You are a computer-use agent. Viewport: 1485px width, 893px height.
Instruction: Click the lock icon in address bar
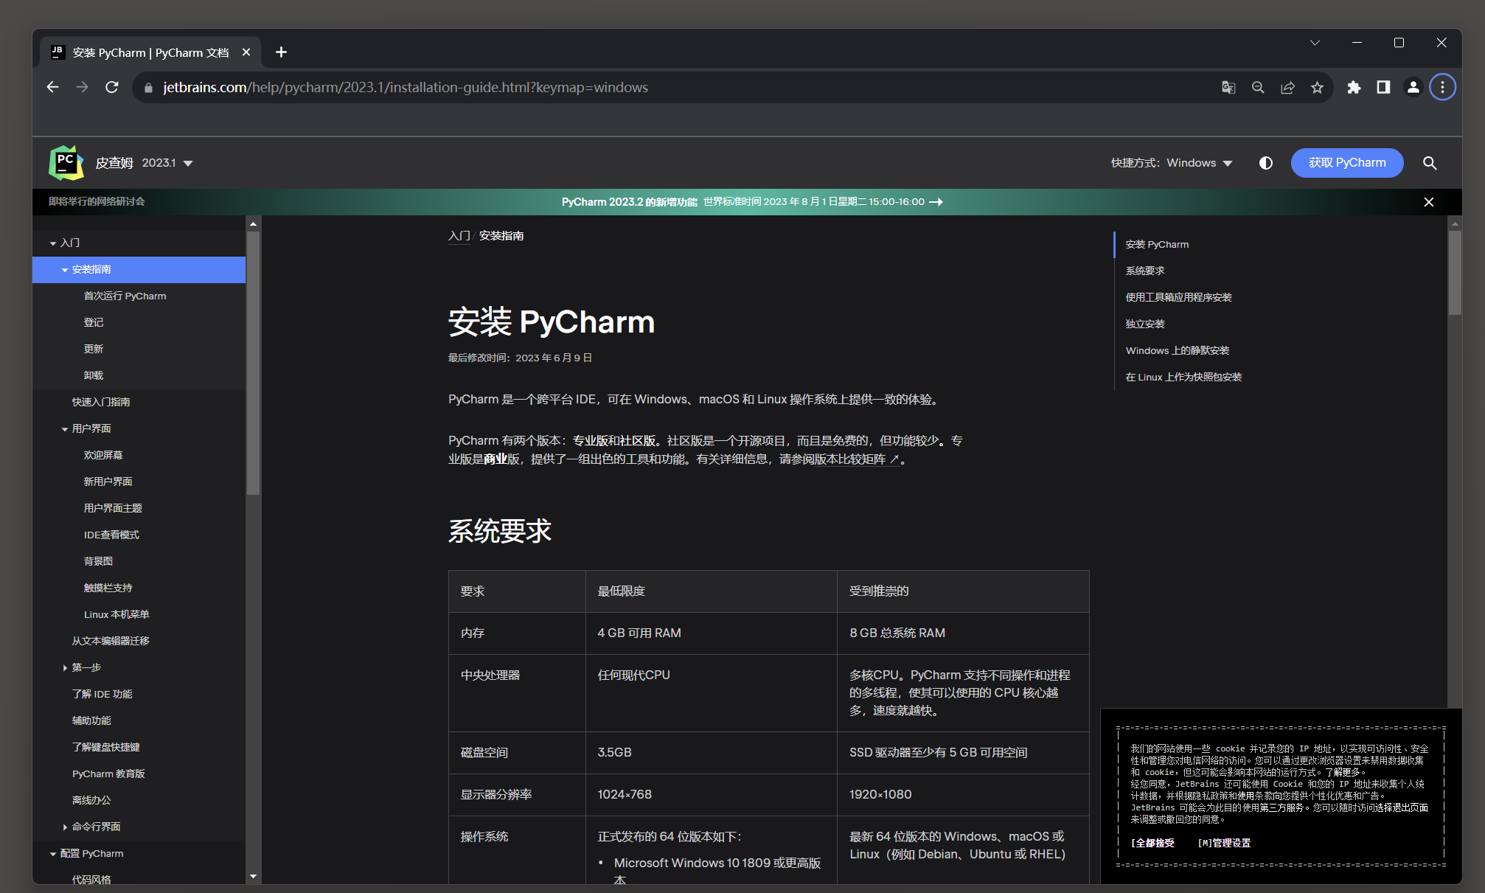[148, 88]
